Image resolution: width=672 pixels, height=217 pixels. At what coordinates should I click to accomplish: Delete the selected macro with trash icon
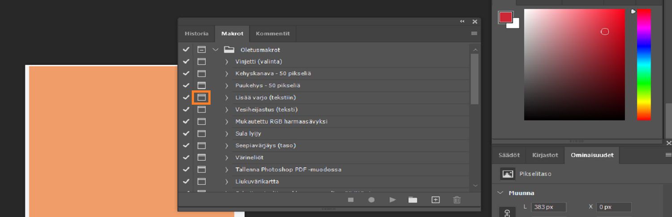pos(457,200)
